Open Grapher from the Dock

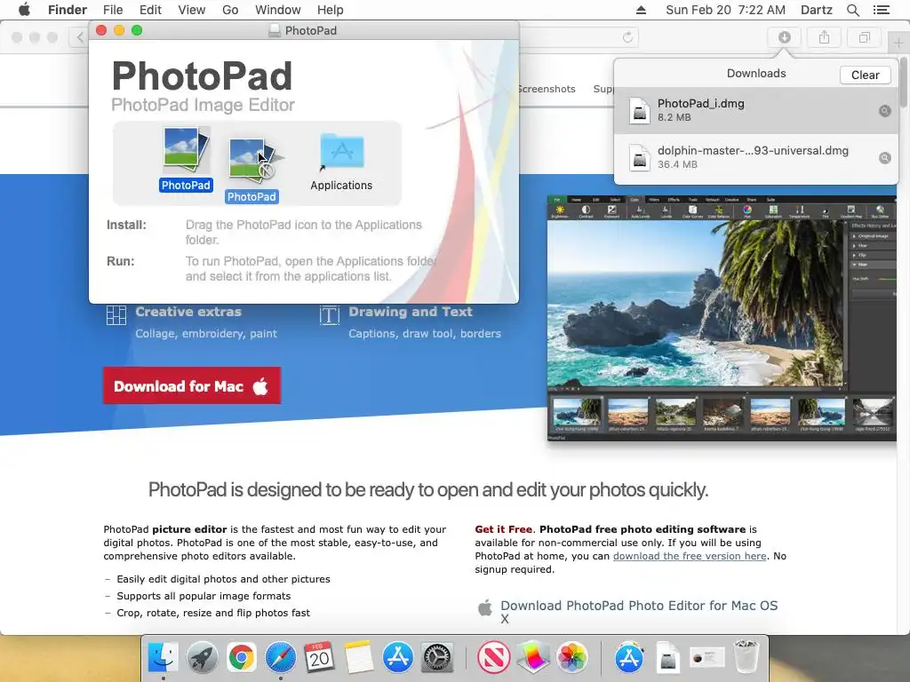point(533,657)
